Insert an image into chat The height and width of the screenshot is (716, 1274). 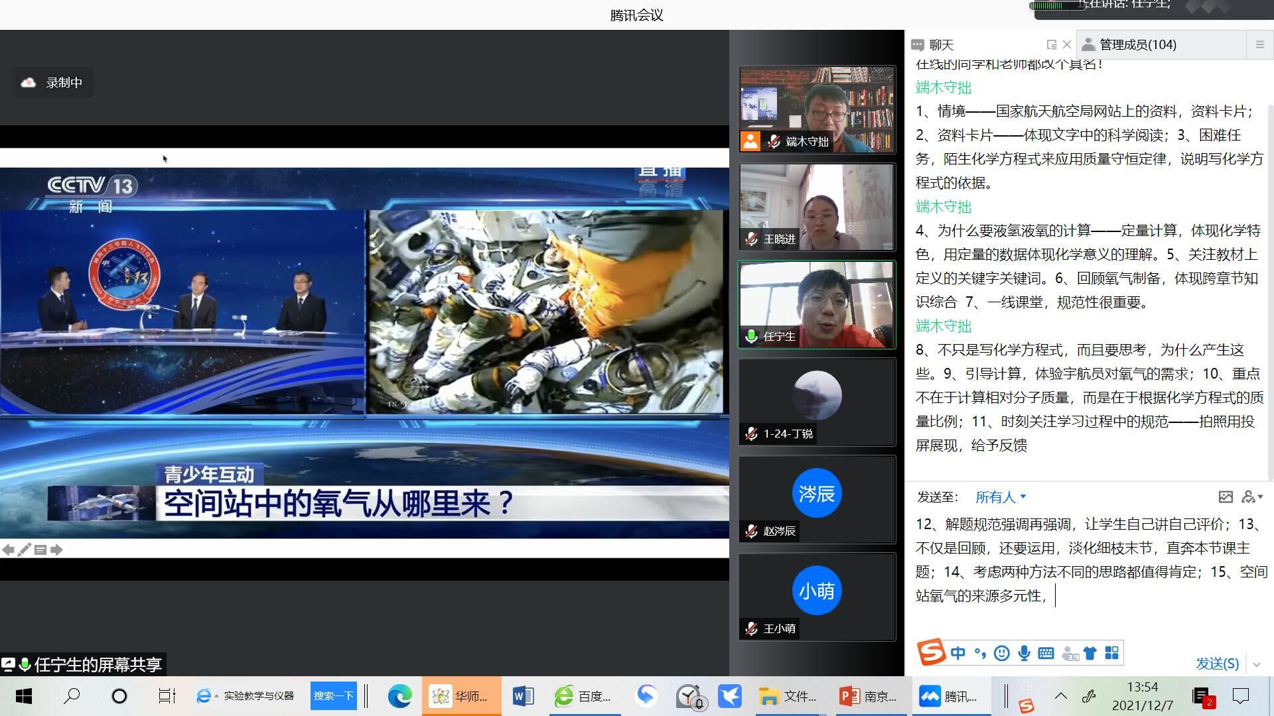1226,497
